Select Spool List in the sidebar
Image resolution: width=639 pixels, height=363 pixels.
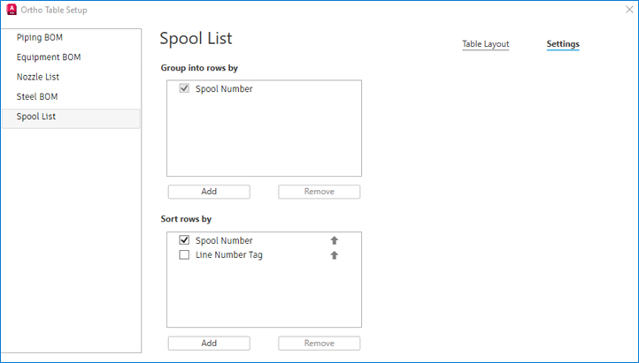36,117
